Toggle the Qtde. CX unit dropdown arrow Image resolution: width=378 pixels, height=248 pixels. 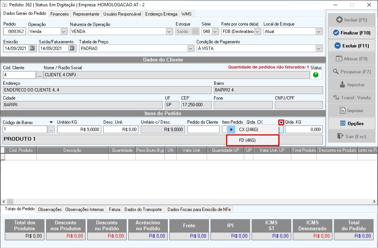(x=281, y=122)
